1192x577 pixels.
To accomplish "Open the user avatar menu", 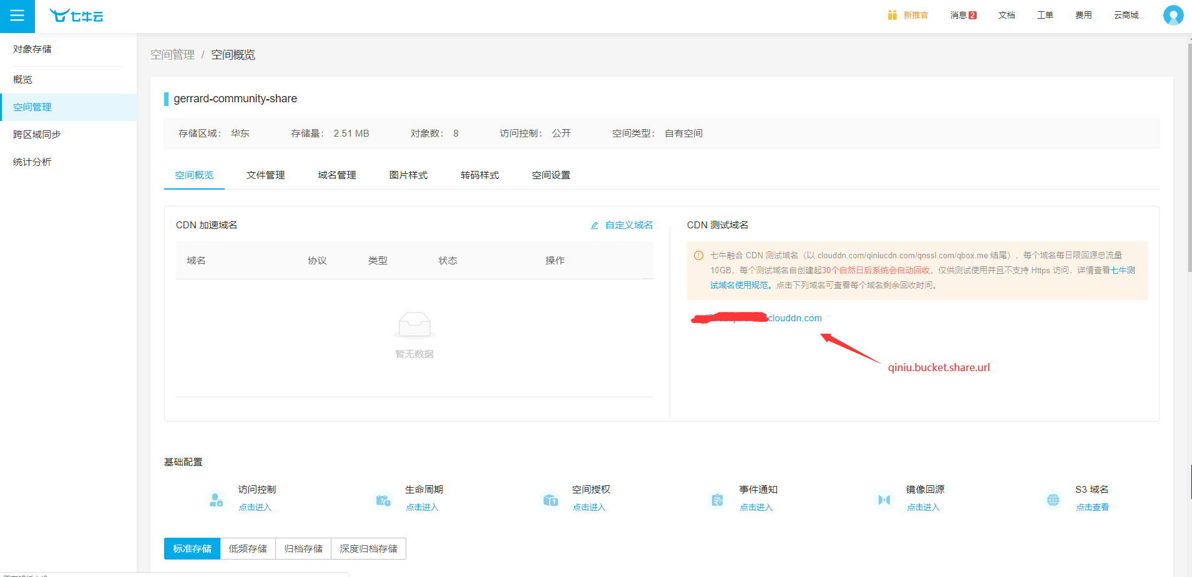I will point(1173,15).
